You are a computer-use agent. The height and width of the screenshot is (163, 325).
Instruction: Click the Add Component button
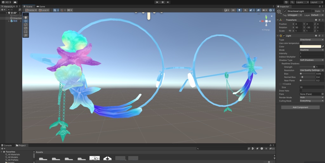300,107
